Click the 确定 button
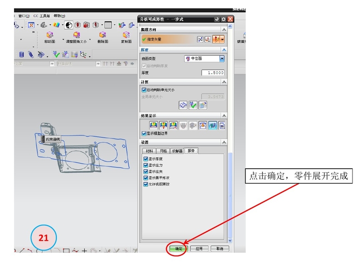The image size is (361, 270). coord(179,249)
